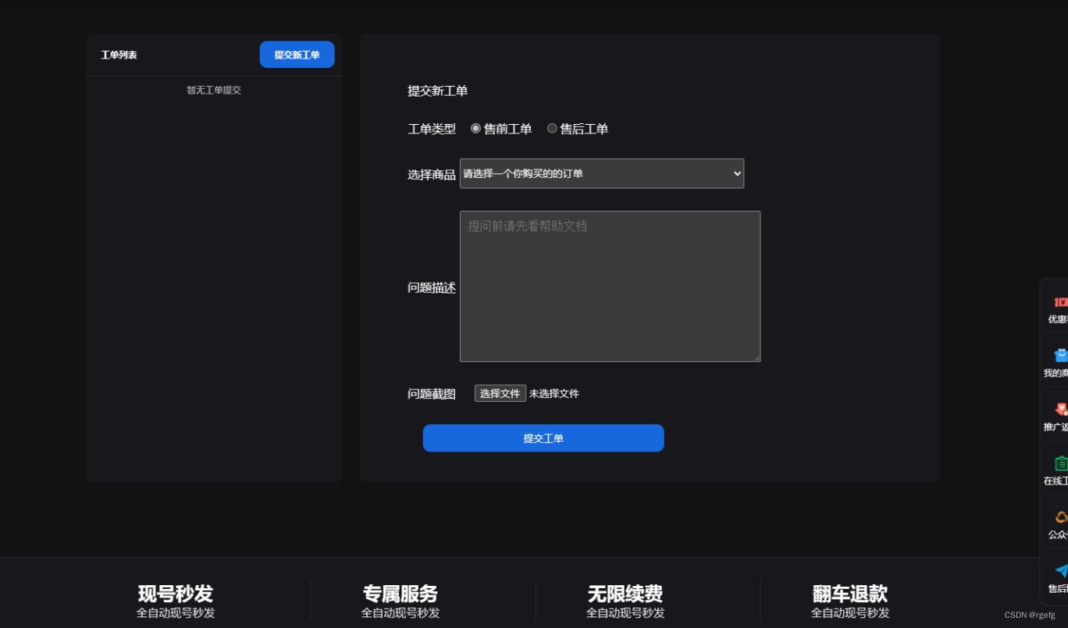Image resolution: width=1068 pixels, height=628 pixels.
Task: Click the 翻车退款 footer feature icon
Action: coord(849,600)
